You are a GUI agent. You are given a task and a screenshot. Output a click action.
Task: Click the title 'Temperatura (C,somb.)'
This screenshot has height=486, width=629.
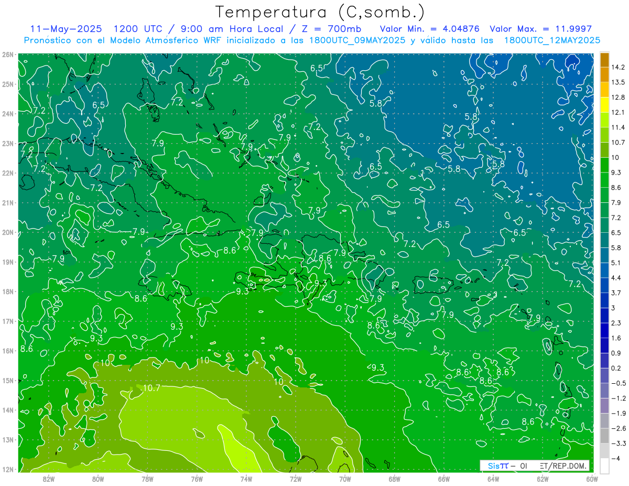(320, 12)
